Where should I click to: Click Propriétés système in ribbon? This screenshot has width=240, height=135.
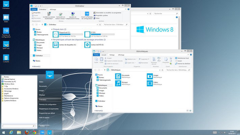pos(101,16)
